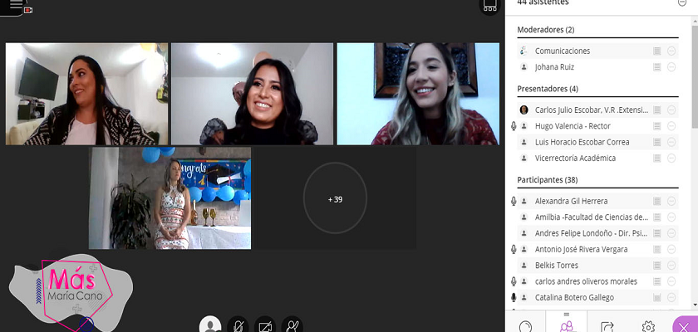
Task: Open attendee controls for Johana Ruiz
Action: click(671, 67)
